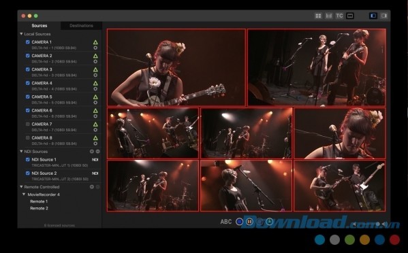Pause recording with the orange pause button

[249, 222]
